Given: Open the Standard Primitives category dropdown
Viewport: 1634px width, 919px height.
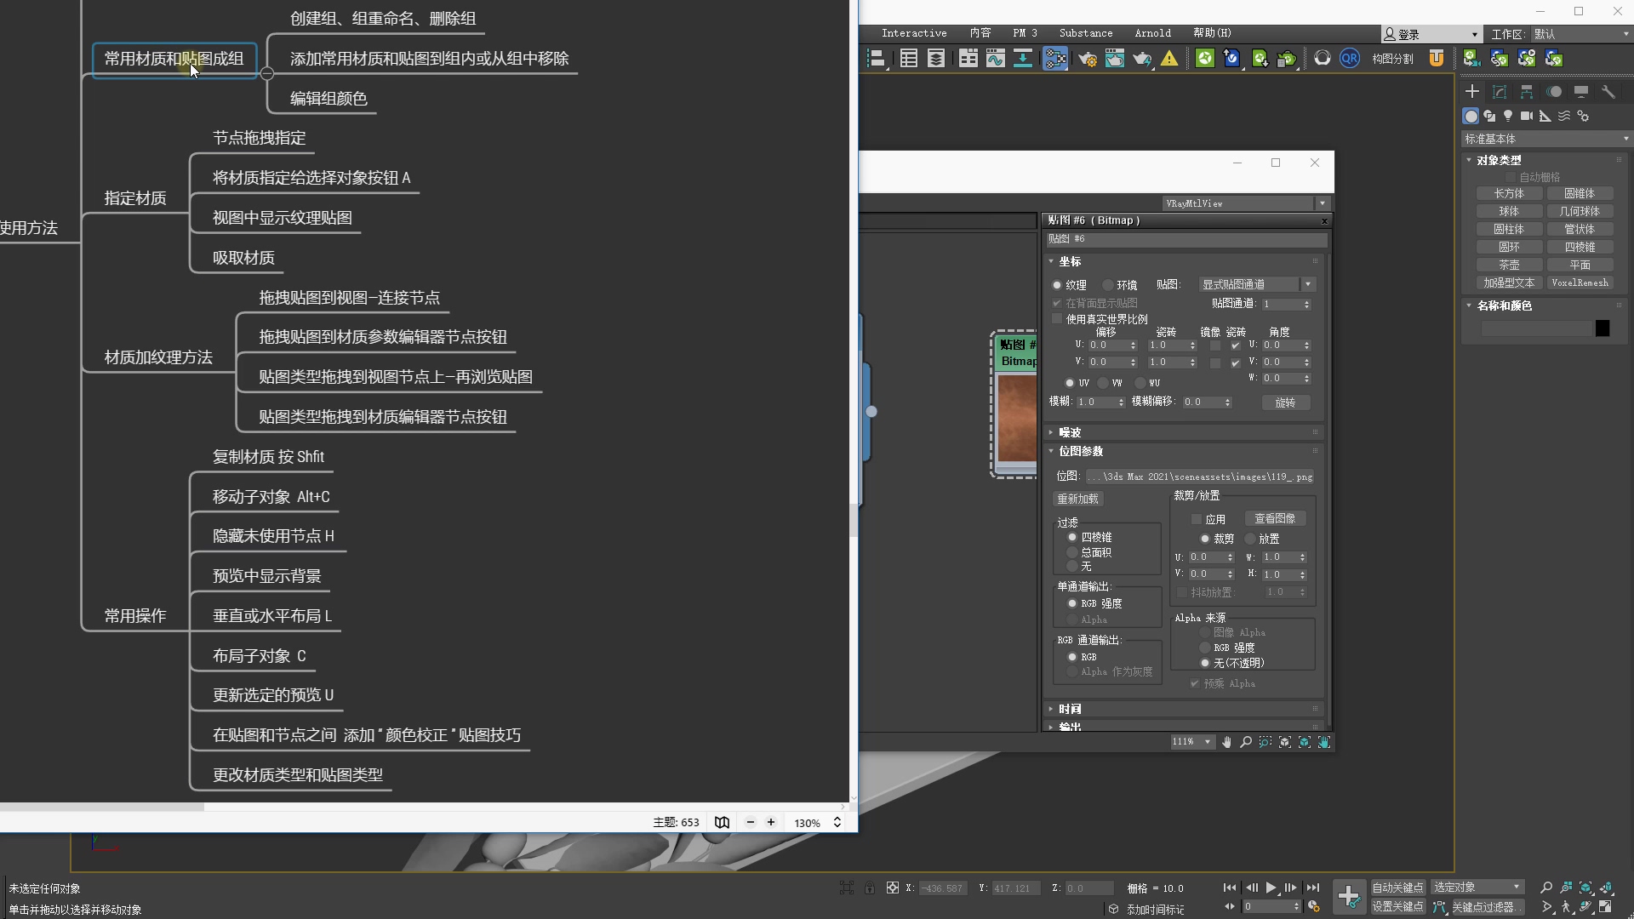Looking at the screenshot, I should click(x=1545, y=139).
